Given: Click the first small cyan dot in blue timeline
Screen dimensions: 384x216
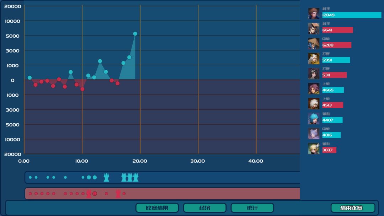Looking at the screenshot, I should point(30,177).
